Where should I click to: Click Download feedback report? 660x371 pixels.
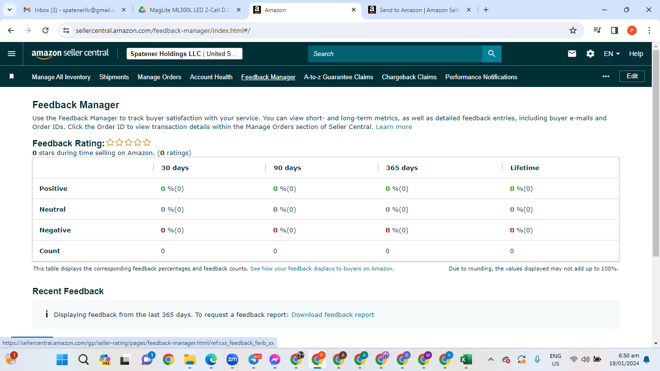click(x=332, y=314)
